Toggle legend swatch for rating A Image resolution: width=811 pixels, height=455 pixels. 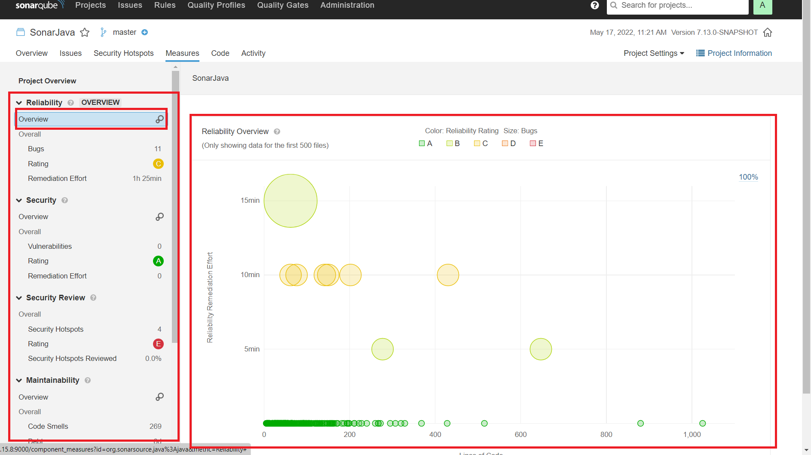[x=422, y=144]
